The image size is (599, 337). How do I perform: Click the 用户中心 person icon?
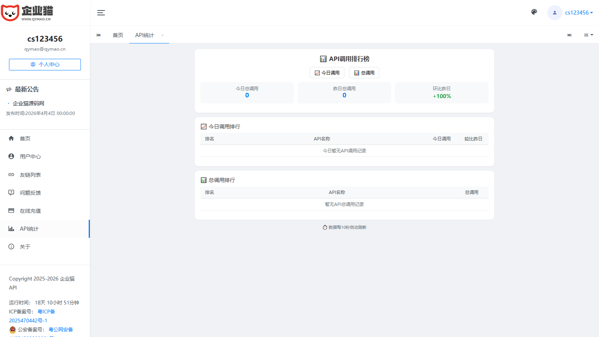tap(11, 156)
